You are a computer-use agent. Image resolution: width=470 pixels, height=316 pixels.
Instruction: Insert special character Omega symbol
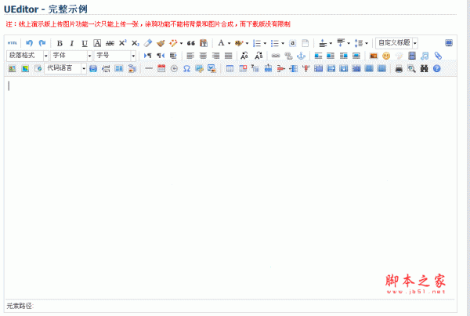pos(186,69)
